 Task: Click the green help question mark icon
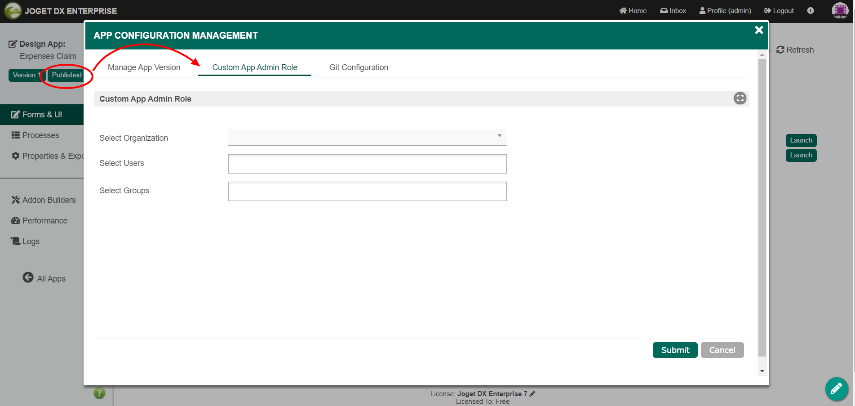click(x=99, y=393)
